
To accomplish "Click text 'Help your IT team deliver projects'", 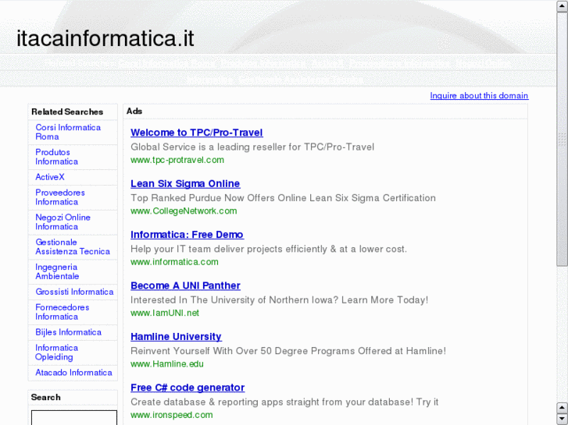I will pos(207,249).
